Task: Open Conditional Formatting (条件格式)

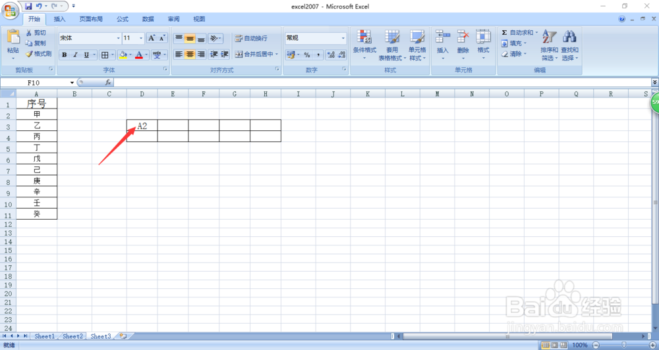Action: (x=364, y=45)
